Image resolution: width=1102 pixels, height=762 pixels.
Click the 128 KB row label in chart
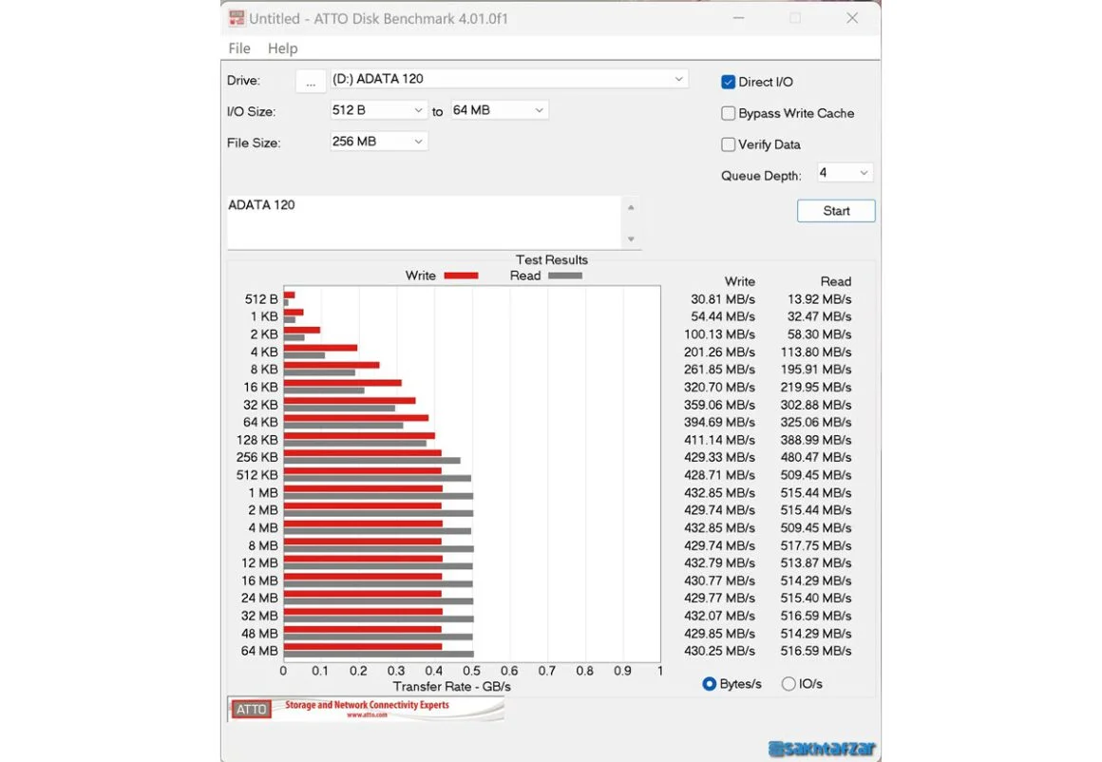(x=257, y=440)
